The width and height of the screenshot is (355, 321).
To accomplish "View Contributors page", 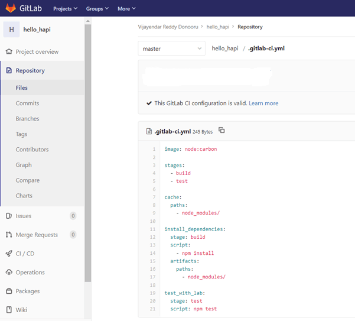I will pos(32,150).
